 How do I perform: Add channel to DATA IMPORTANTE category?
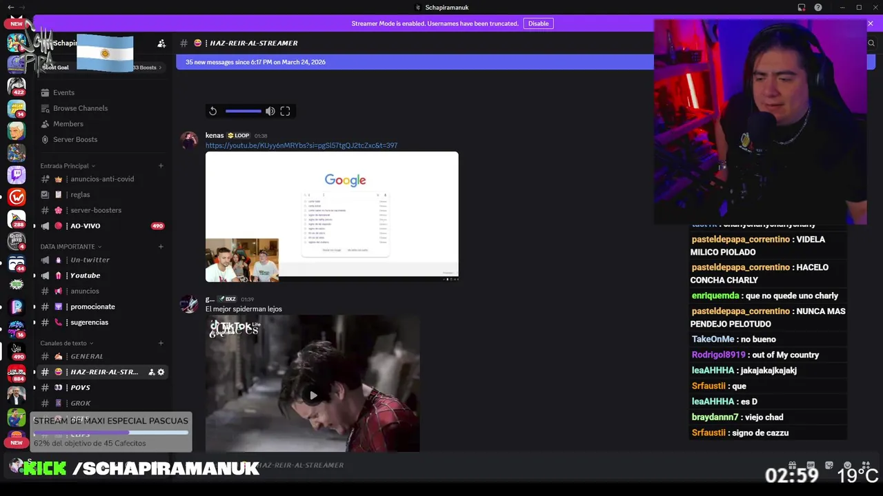tap(161, 247)
